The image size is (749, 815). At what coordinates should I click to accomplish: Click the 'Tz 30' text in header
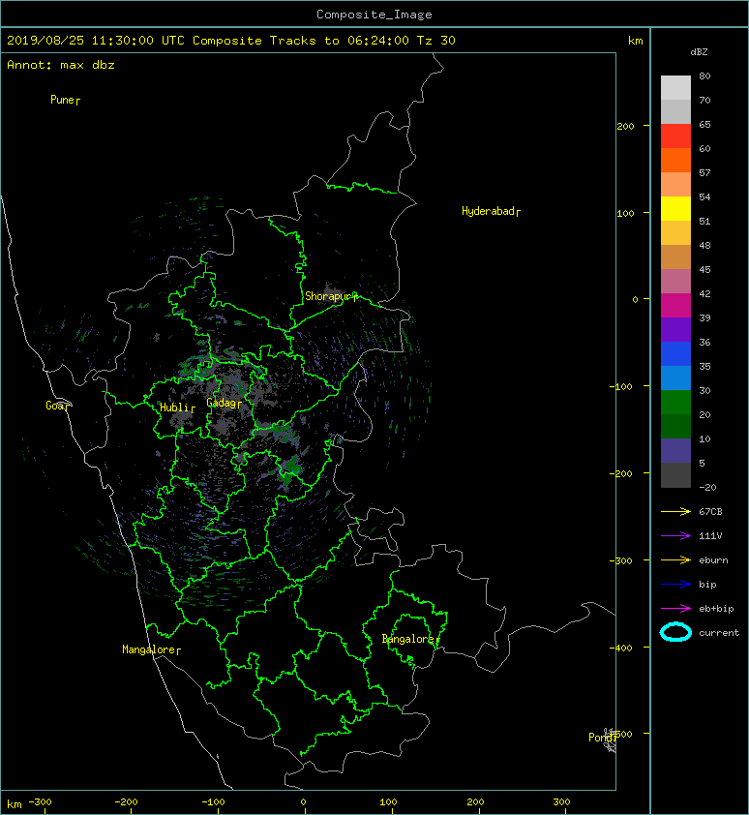pyautogui.click(x=436, y=41)
